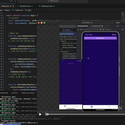
Task: Click the emulator power button icon
Action: [x=78, y=30]
